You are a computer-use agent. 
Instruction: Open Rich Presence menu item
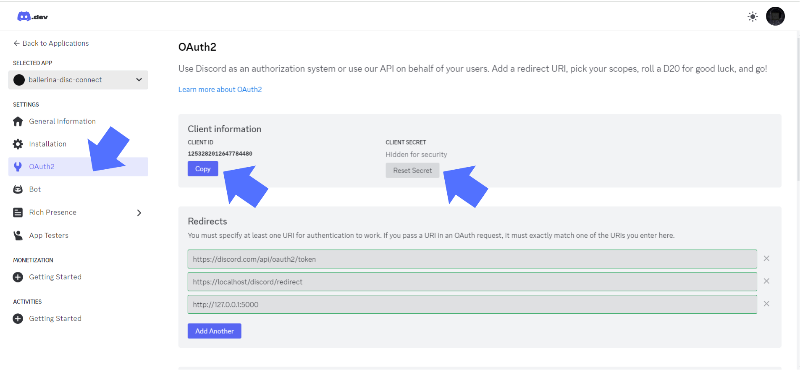click(52, 213)
